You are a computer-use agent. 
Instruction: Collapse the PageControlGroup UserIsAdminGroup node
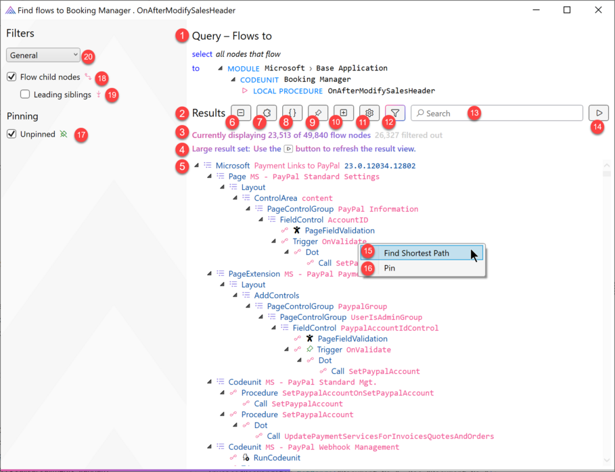(261, 316)
